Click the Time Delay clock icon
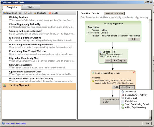 (x=123, y=92)
